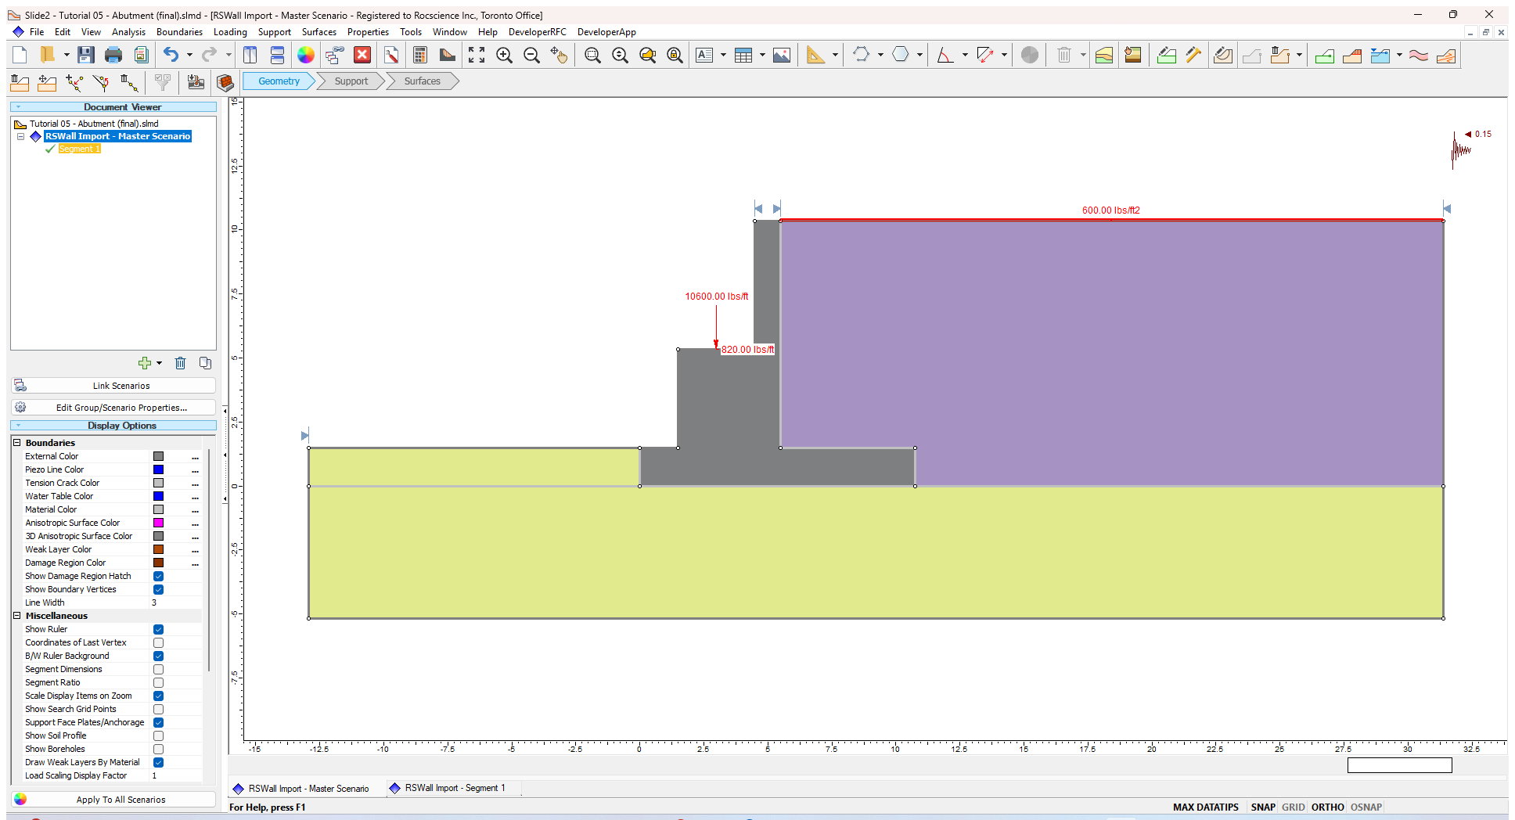Screen dimensions: 1515x820
Task: Enable Show Search Grid Points checkbox
Action: click(158, 709)
